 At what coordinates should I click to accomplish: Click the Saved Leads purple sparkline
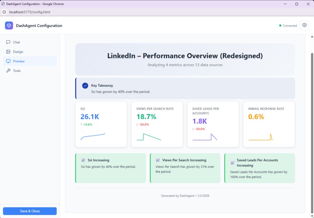[x=205, y=137]
